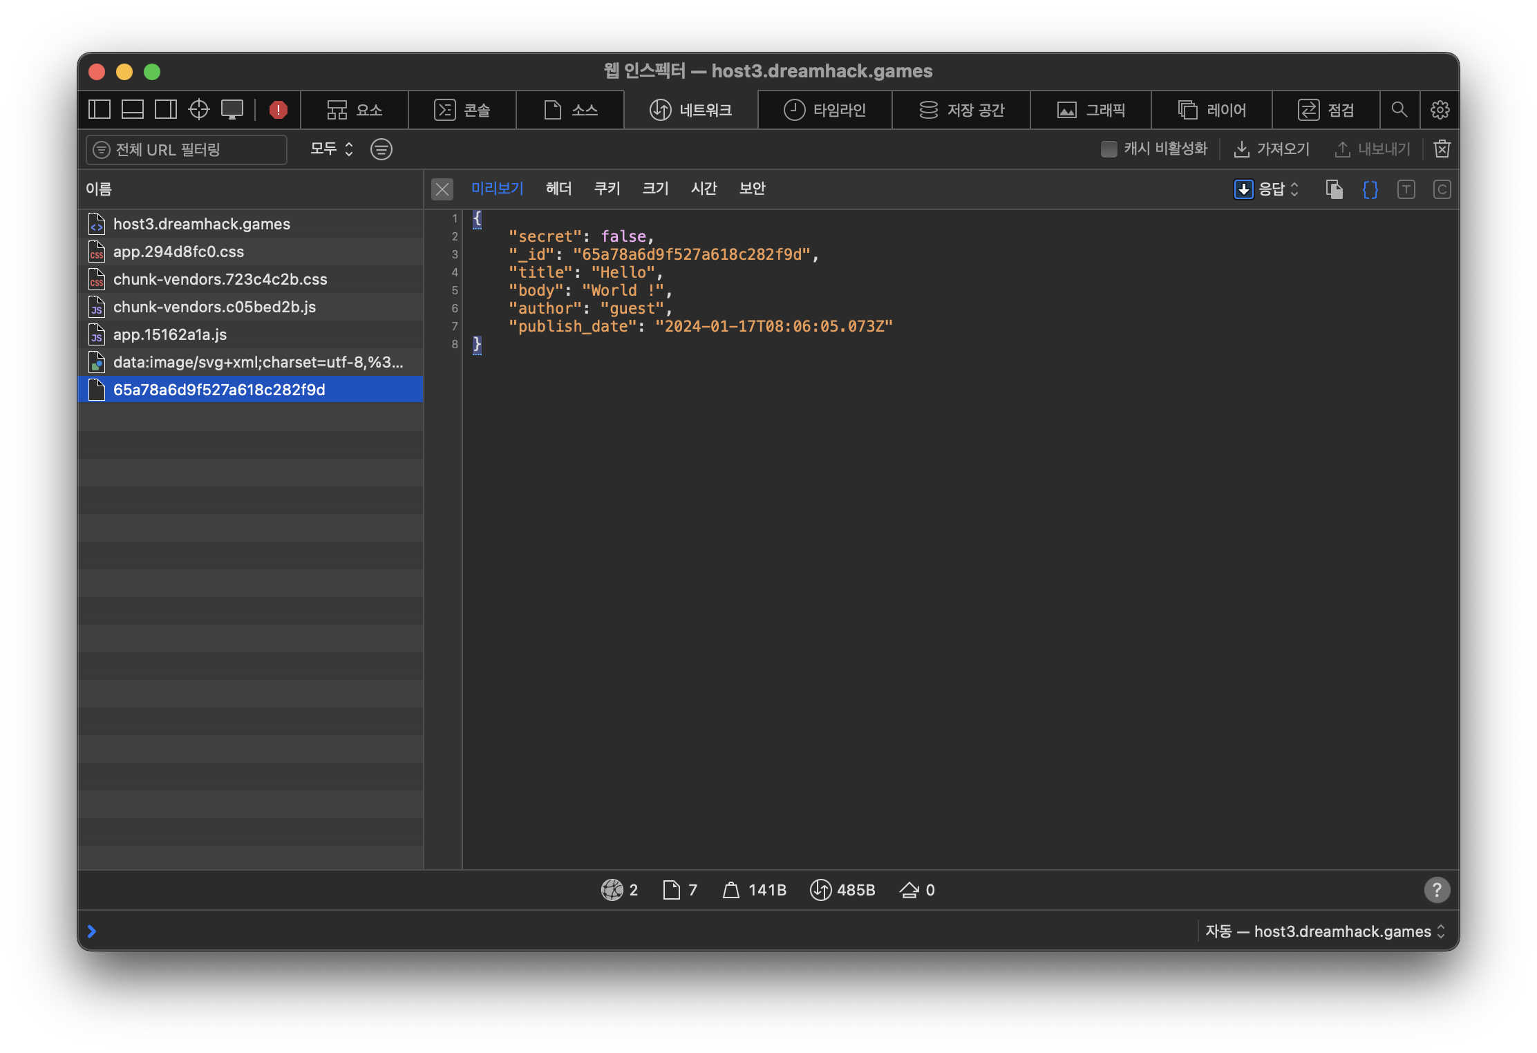
Task: Click the copy response icon
Action: tap(1334, 189)
